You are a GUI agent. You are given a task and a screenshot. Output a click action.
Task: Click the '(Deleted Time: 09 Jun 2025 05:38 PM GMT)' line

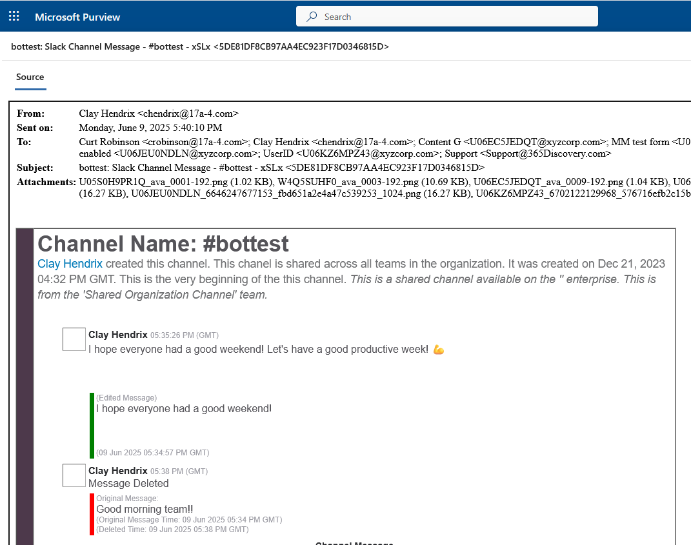tap(172, 530)
